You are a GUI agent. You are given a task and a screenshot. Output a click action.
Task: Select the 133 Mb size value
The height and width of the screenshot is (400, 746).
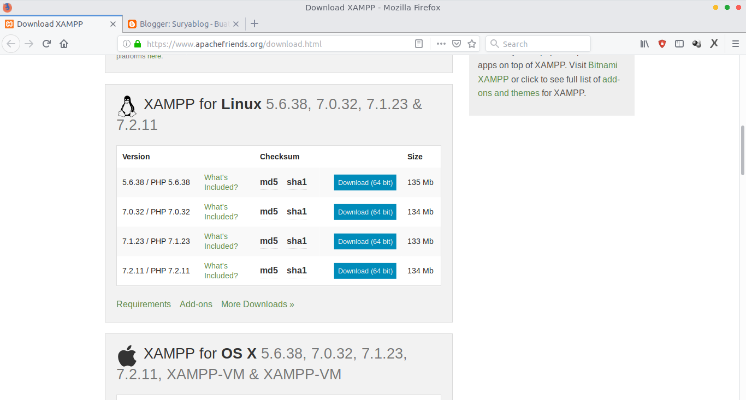pyautogui.click(x=421, y=241)
